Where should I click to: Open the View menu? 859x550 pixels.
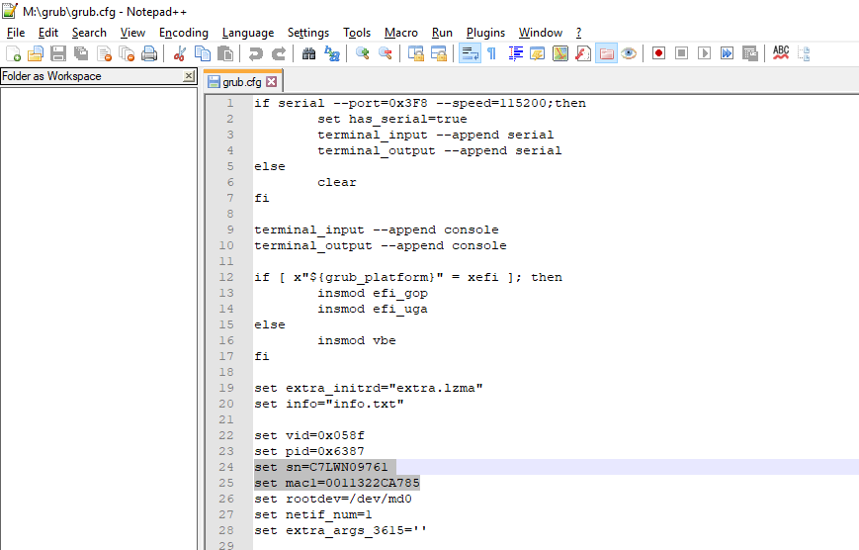[x=132, y=33]
